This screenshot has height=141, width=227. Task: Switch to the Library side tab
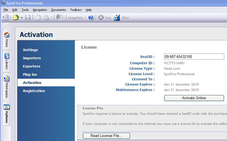coord(6,61)
